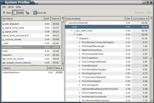Expand the ProcCopyArea tree node

click(x=80, y=58)
